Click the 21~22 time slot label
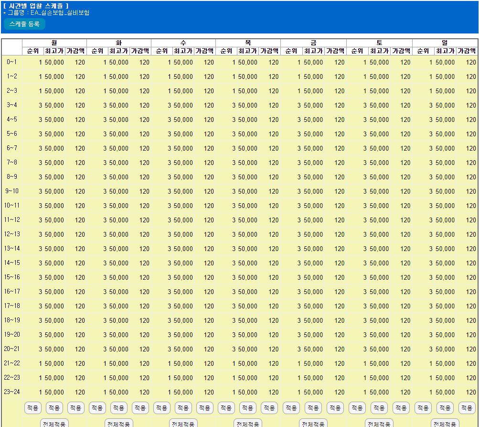 pyautogui.click(x=12, y=363)
